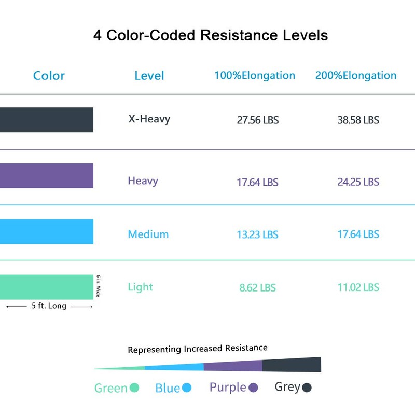Screen dimensions: 415x415
Task: Click the green dot in the legend
Action: (134, 388)
